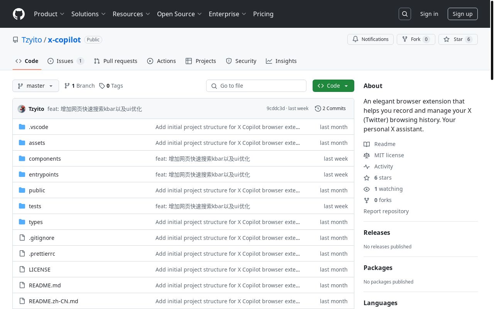Click the Notifications bell button
Image resolution: width=494 pixels, height=309 pixels.
(x=370, y=39)
